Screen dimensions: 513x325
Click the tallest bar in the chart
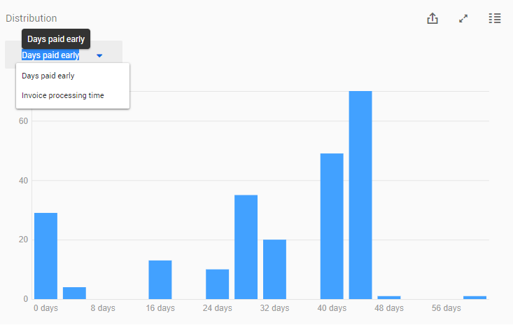click(360, 195)
